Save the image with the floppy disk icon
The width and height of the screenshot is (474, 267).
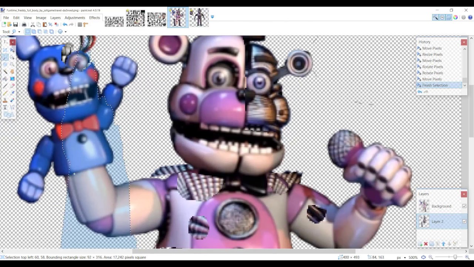point(16,24)
